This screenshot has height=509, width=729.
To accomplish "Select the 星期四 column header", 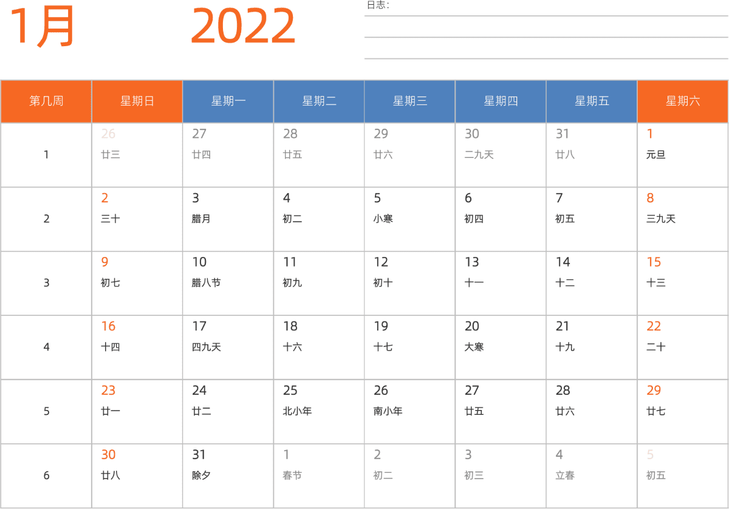I will (501, 101).
